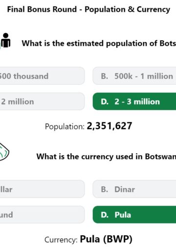Select the 'B. Dinar' currency option
The height and width of the screenshot is (247, 176).
click(134, 189)
